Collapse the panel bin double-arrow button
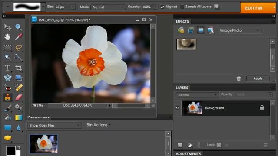Image resolution: width=278 pixels, height=156 pixels. 274,16
